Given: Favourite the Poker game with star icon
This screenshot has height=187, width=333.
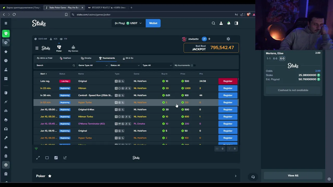Looking at the screenshot, I should (50, 176).
